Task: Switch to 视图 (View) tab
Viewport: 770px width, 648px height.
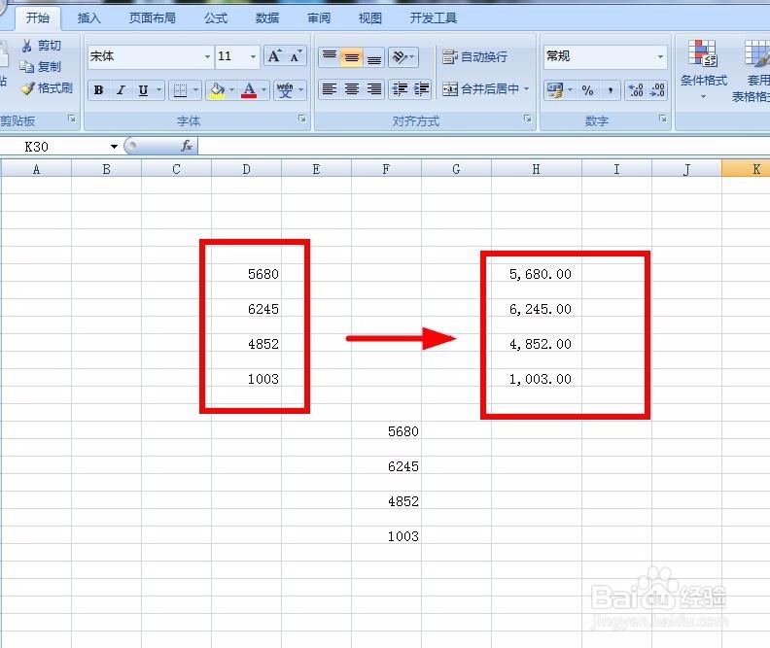Action: coord(369,18)
